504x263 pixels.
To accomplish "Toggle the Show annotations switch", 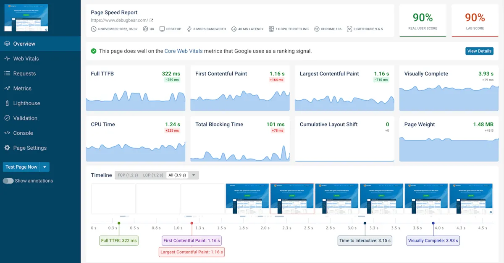I will point(8,181).
